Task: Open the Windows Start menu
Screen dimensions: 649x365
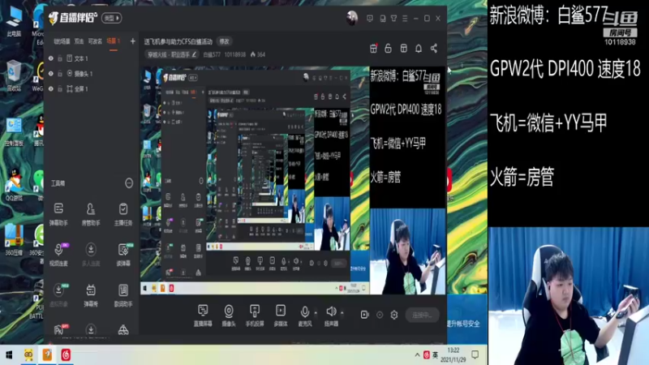Action: (x=9, y=355)
